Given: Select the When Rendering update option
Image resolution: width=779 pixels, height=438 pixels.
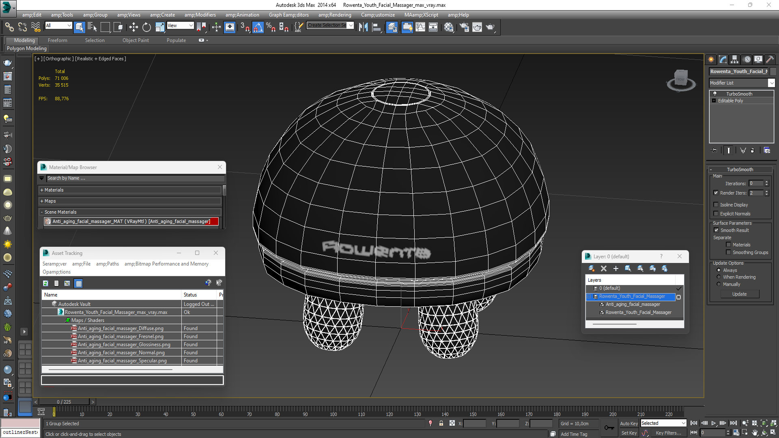Looking at the screenshot, I should [x=719, y=277].
